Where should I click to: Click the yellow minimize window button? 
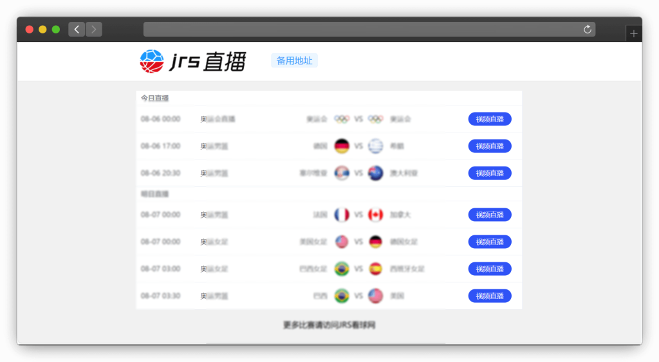[42, 30]
